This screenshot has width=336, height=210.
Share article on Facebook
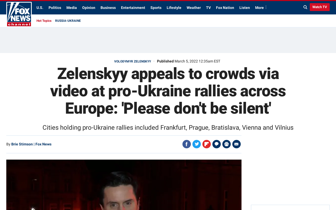click(187, 144)
